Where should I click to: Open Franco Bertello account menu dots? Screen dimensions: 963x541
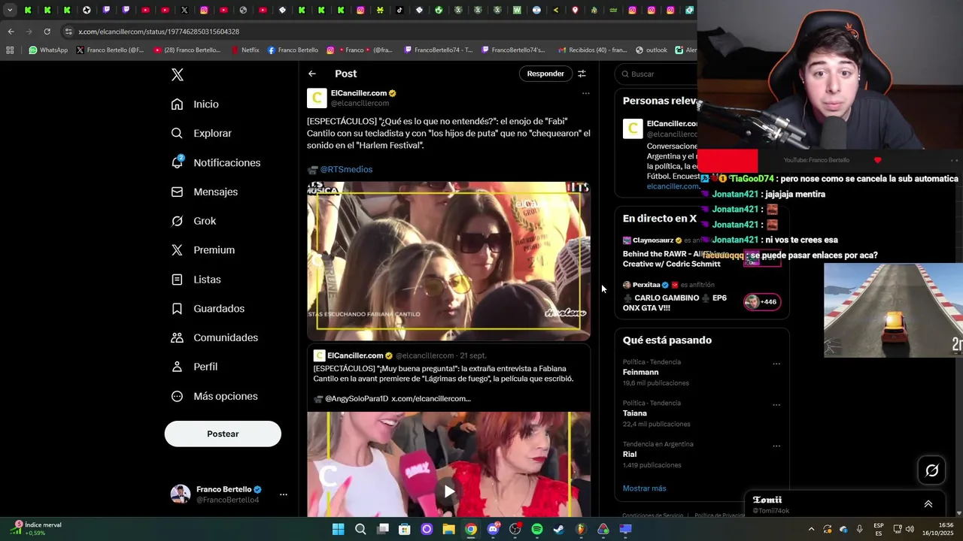click(284, 494)
